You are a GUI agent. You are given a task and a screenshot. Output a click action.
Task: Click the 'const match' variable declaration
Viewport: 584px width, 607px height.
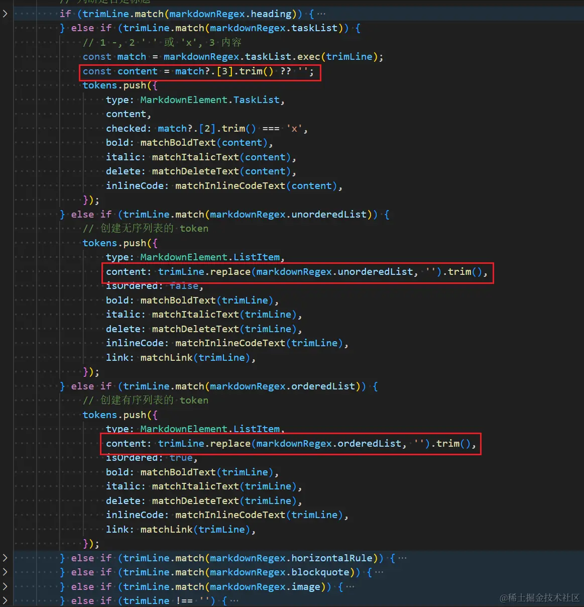[114, 57]
